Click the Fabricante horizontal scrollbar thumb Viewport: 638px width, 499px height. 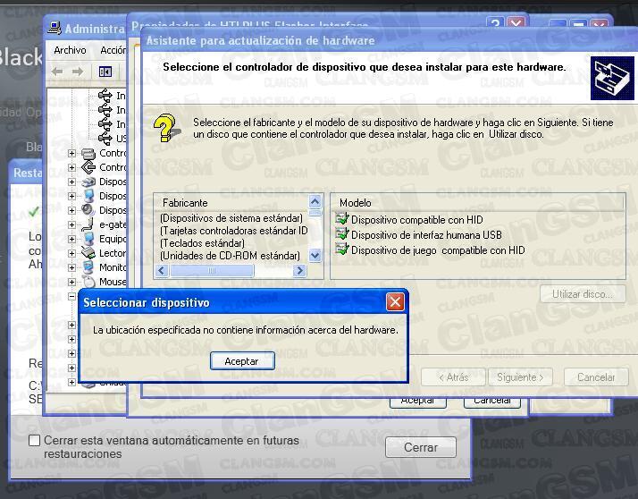[x=212, y=270]
